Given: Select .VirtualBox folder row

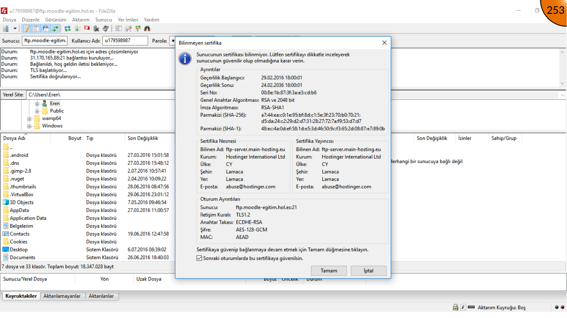Looking at the screenshot, I should tap(87, 195).
